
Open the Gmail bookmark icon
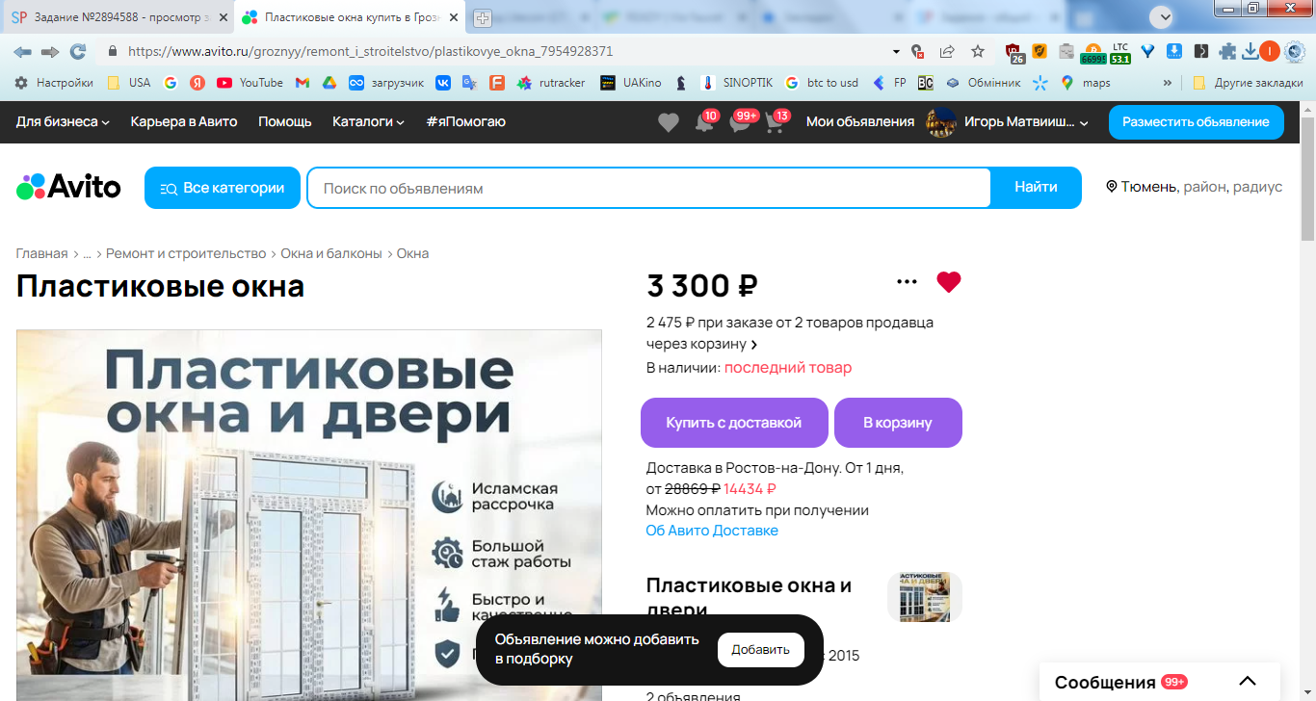(302, 83)
